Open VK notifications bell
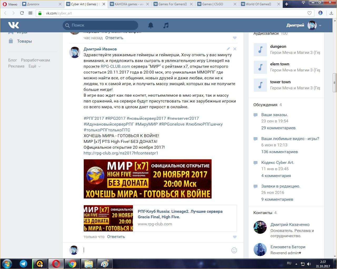The image size is (337, 269). pos(151,25)
